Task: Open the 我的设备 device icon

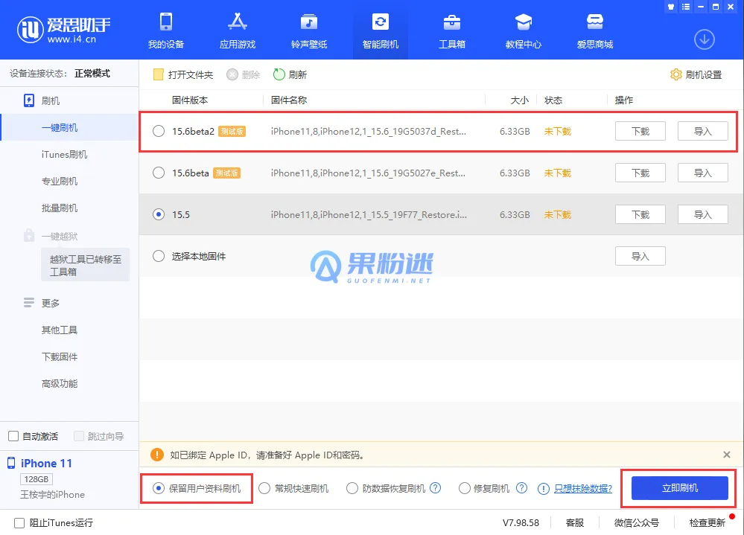Action: pyautogui.click(x=165, y=22)
